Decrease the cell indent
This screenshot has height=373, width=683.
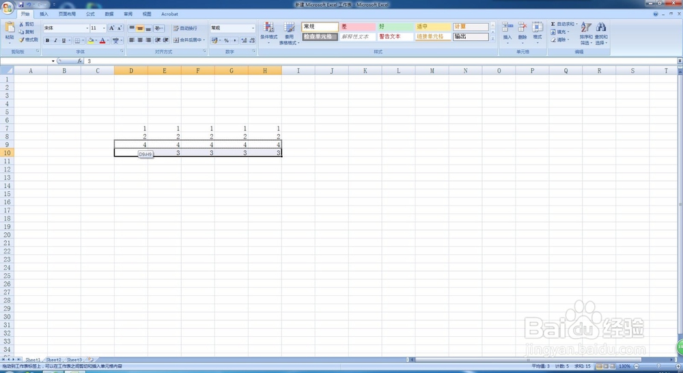pos(158,40)
